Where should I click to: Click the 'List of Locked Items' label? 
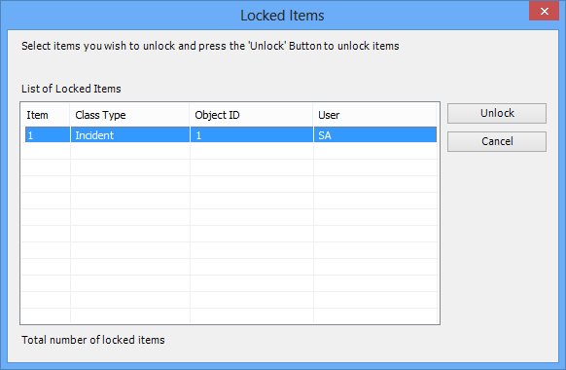[x=71, y=89]
